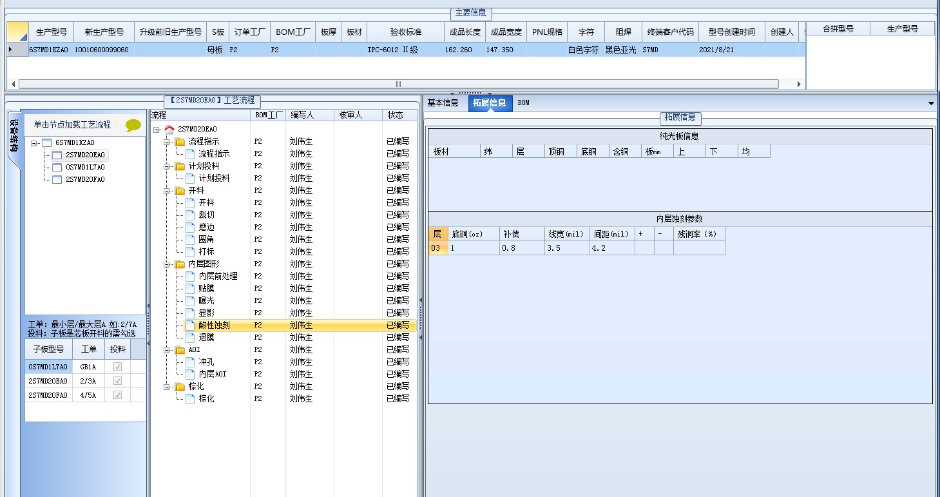The height and width of the screenshot is (497, 940).
Task: Collapse the 流程指示 folder node
Action: pos(168,142)
